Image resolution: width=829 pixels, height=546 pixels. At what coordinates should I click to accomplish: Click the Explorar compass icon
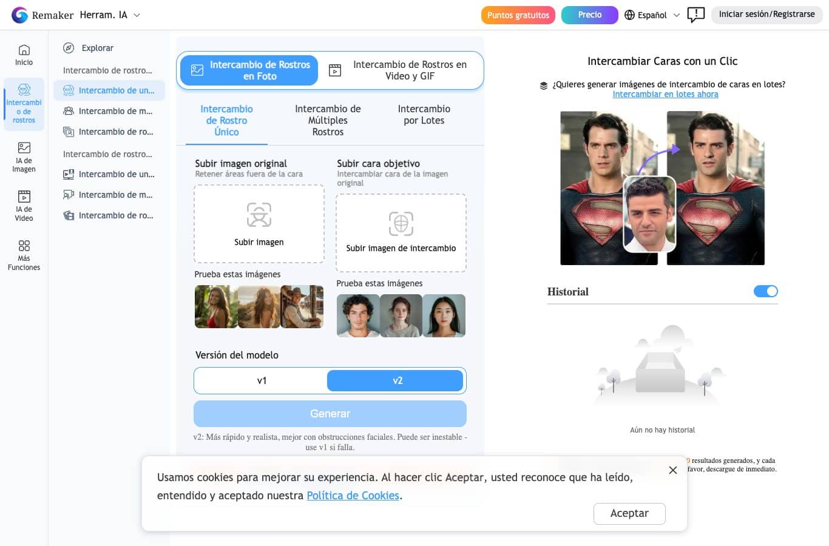pyautogui.click(x=69, y=48)
